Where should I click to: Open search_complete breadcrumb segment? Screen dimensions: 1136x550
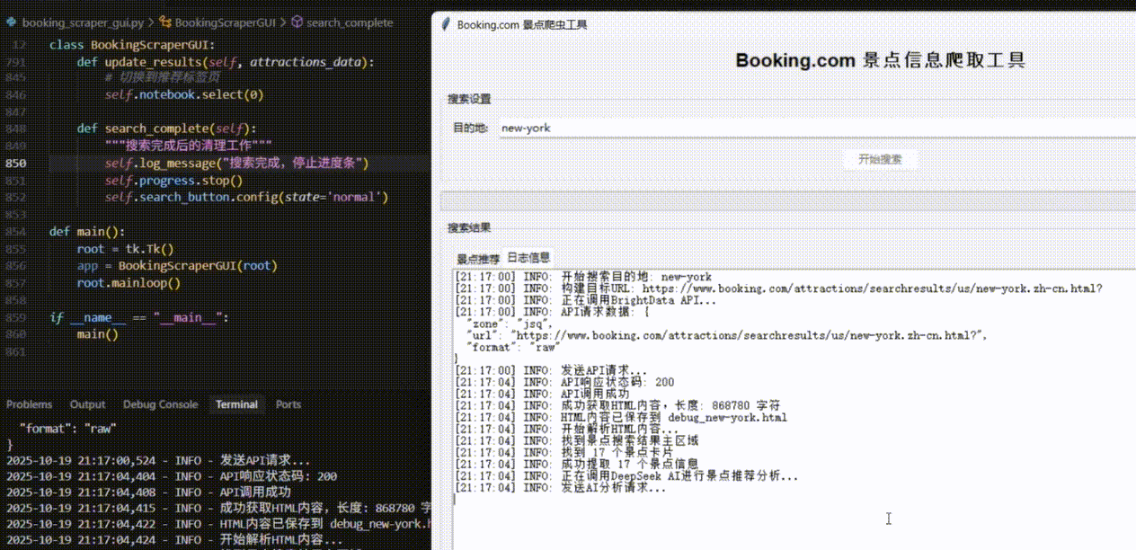click(350, 22)
